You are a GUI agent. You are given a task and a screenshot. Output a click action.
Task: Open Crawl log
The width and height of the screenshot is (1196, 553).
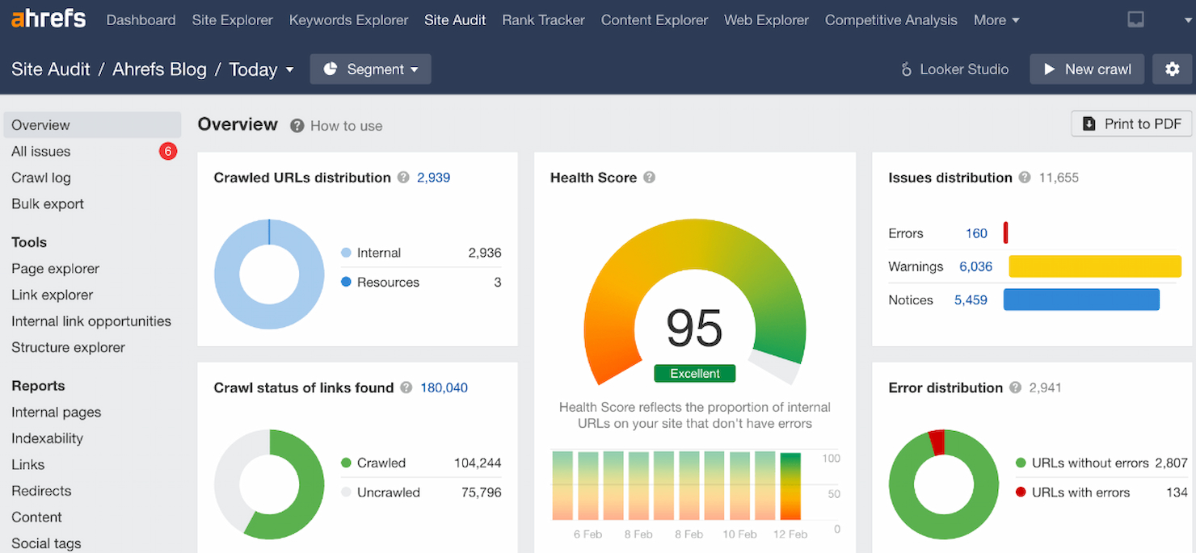[40, 178]
